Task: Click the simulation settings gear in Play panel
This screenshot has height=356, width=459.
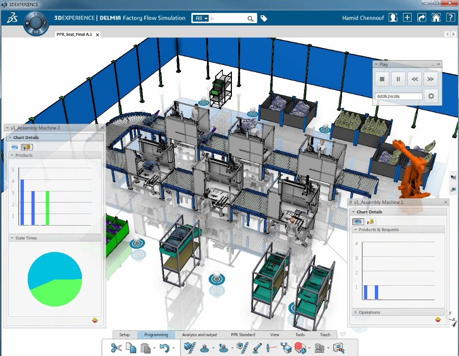Action: click(431, 96)
